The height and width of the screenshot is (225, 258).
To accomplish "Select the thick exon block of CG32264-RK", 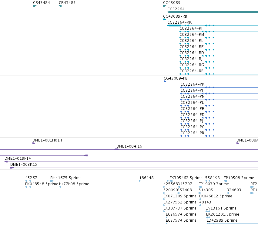I will [x=174, y=26].
